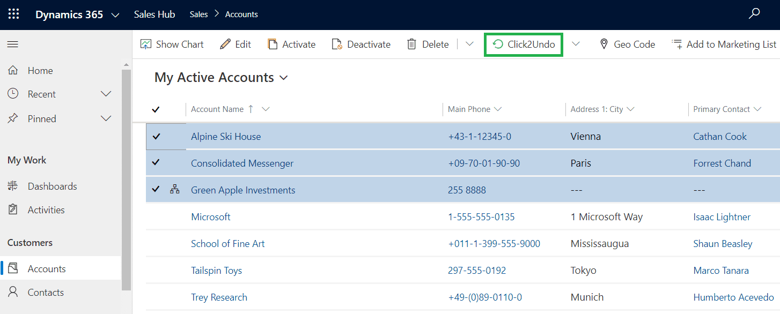Click the Delete trash can icon
The image size is (780, 314).
[x=411, y=44]
